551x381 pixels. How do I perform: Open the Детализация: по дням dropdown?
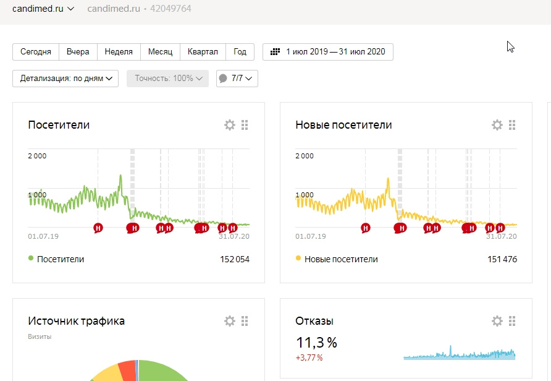[65, 79]
